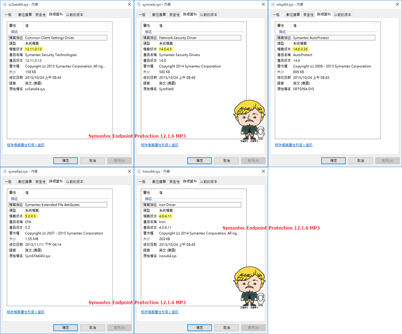This screenshot has width=402, height=334.
Task: Click 確定 in Ironx64.sys window
Action: (x=199, y=328)
